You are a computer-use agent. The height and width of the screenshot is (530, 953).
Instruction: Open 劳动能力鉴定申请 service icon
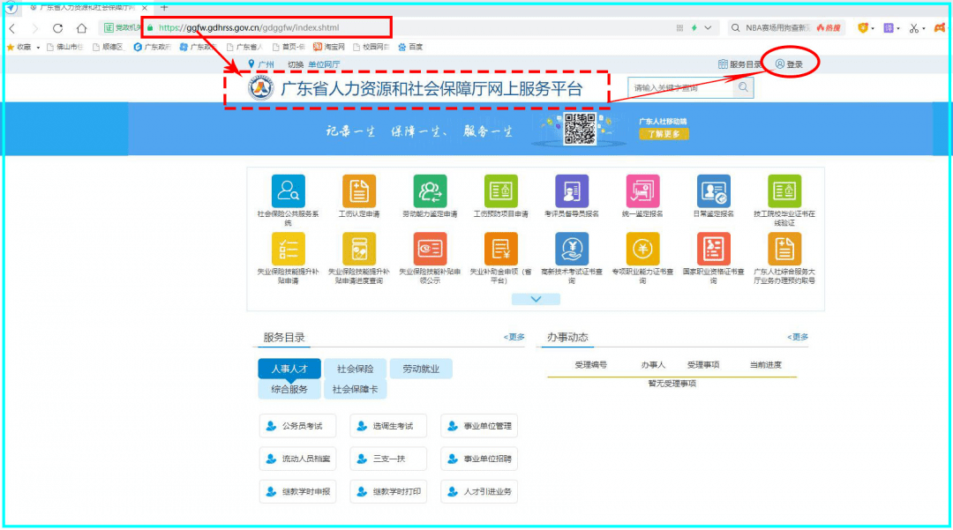(x=430, y=191)
